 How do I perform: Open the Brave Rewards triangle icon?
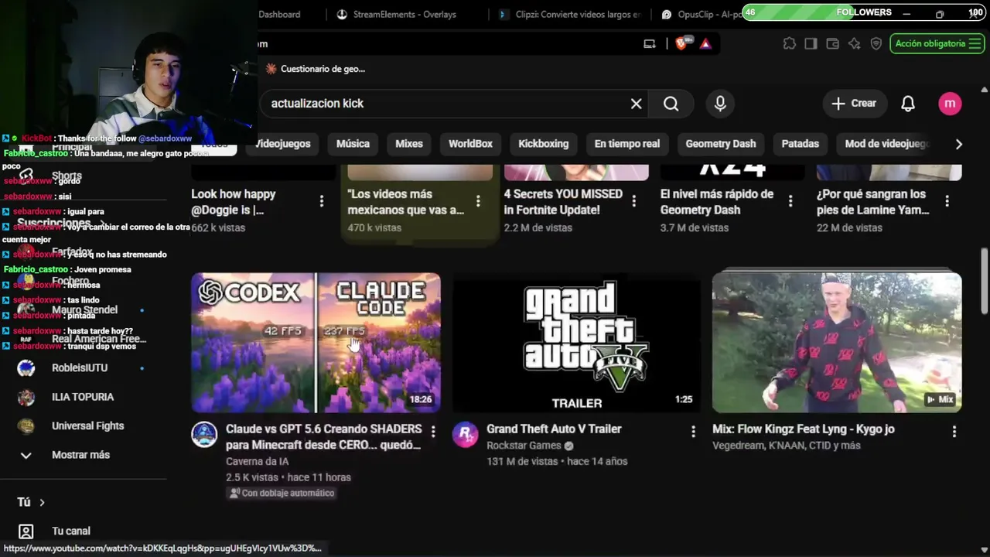pos(705,44)
